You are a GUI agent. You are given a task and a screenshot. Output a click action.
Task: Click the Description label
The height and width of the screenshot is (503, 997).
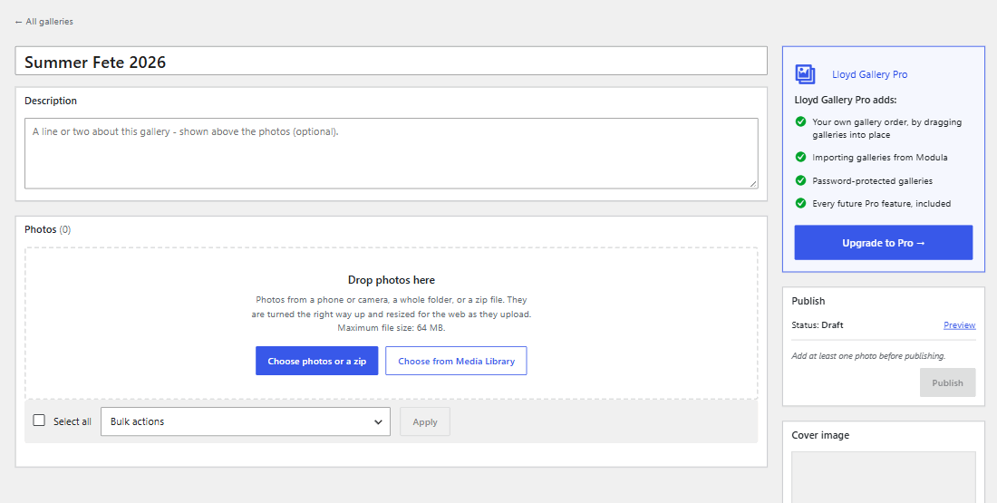[x=51, y=101]
